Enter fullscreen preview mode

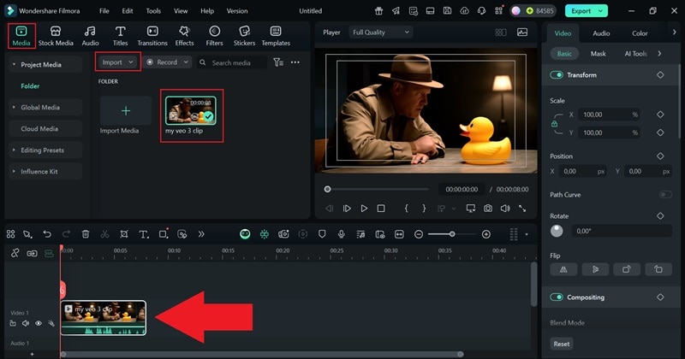tap(522, 209)
